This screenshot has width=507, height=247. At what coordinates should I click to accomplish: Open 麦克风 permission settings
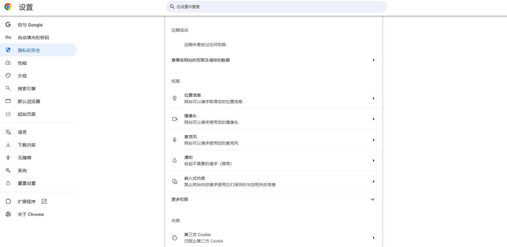point(274,140)
